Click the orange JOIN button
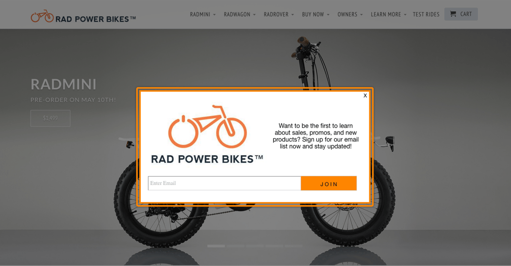The image size is (511, 266). pyautogui.click(x=328, y=183)
